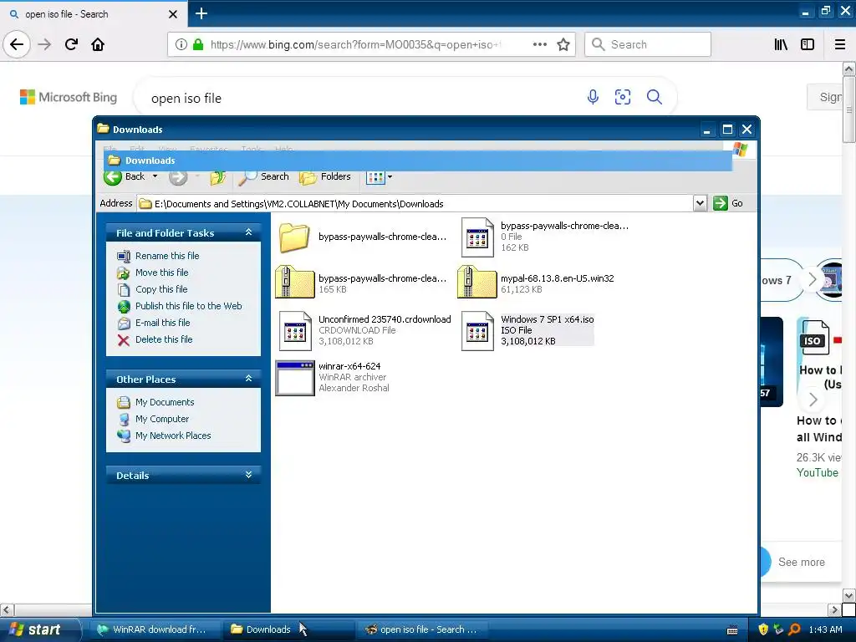The height and width of the screenshot is (642, 856).
Task: Click security shield tray icon
Action: tap(764, 629)
